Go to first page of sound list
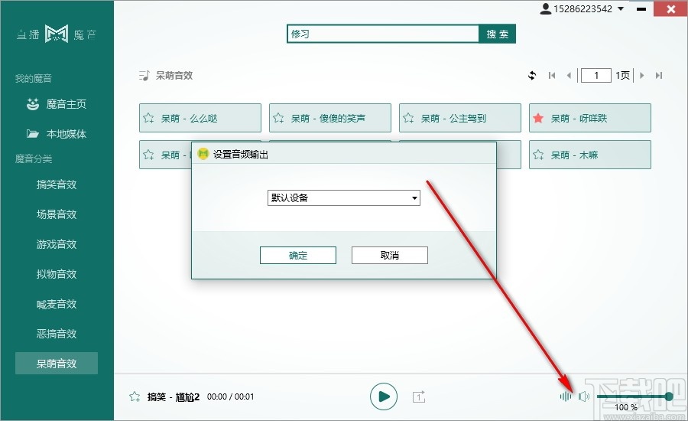Viewport: 688px width, 421px height. point(552,75)
